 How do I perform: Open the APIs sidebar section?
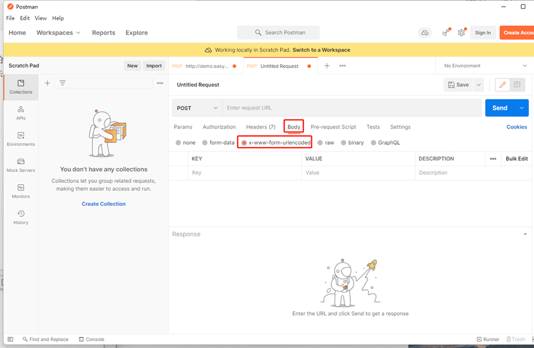click(x=21, y=113)
